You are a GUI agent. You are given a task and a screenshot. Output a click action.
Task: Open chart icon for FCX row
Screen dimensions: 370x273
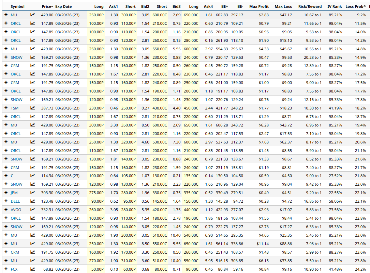point(32,269)
